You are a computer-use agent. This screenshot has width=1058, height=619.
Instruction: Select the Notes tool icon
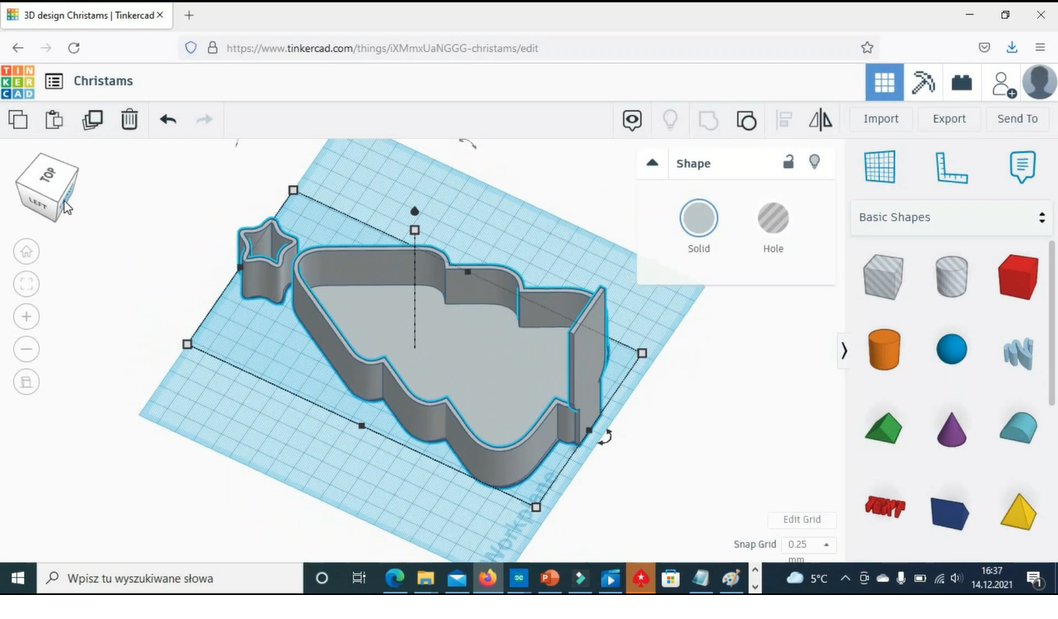(1022, 167)
